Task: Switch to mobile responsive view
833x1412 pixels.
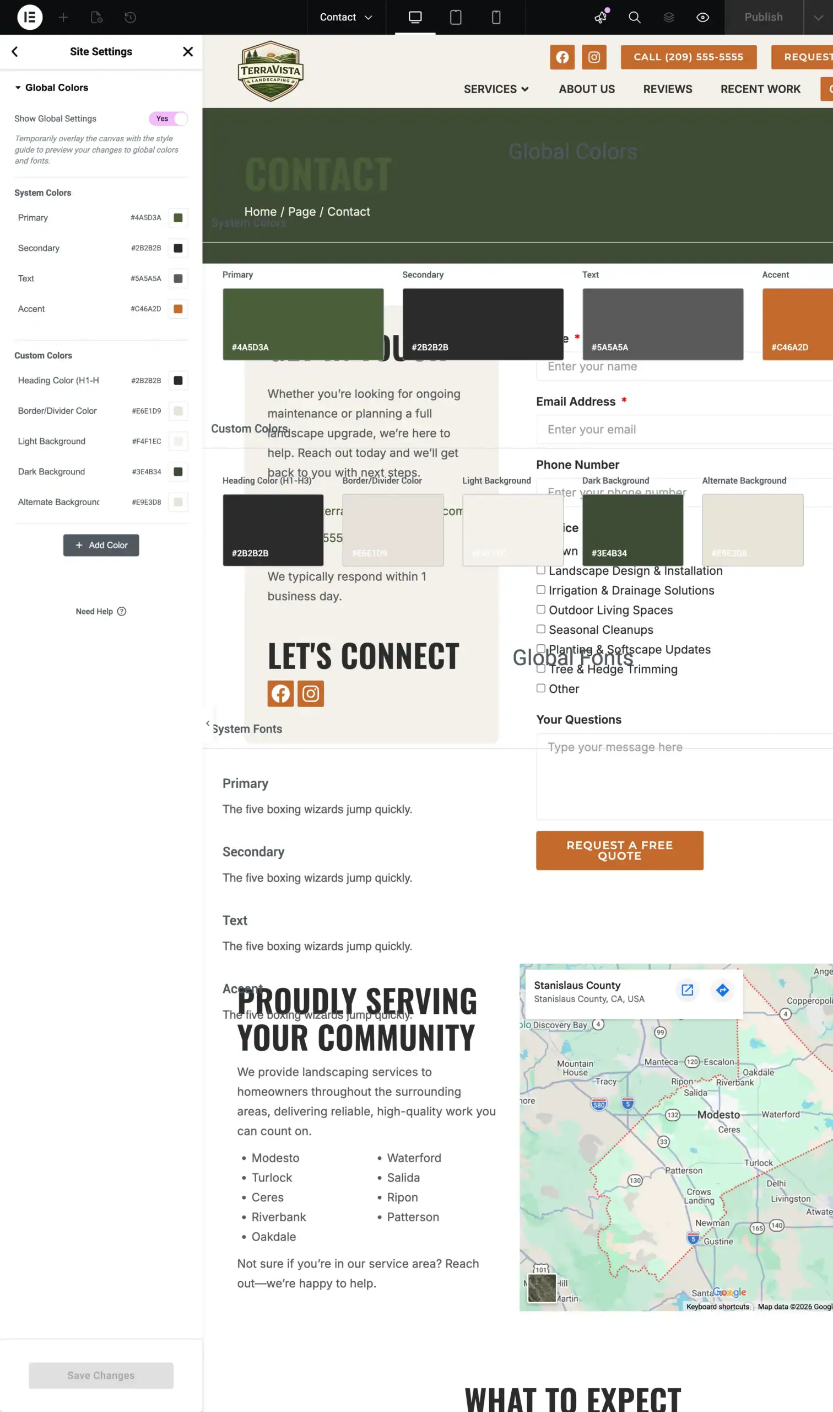Action: click(x=496, y=18)
